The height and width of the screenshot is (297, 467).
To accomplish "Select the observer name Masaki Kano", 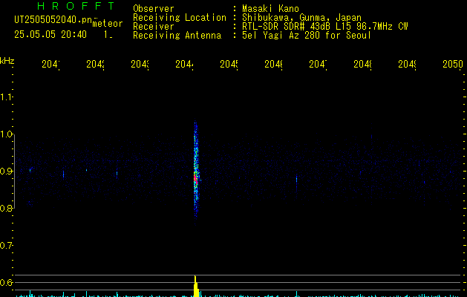I will tap(270, 9).
